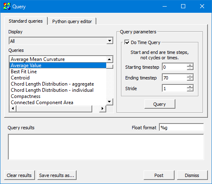Click horizontal scrollbar left arrow
Screen dimensions: 212x184
pyautogui.click(x=13, y=109)
